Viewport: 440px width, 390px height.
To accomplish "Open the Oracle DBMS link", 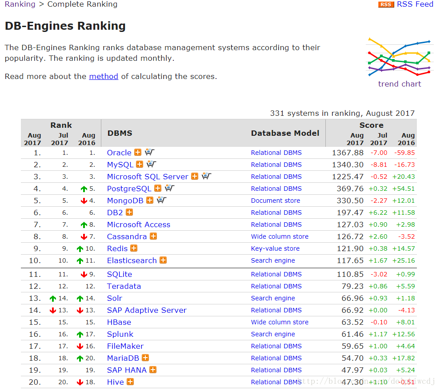I will [119, 153].
